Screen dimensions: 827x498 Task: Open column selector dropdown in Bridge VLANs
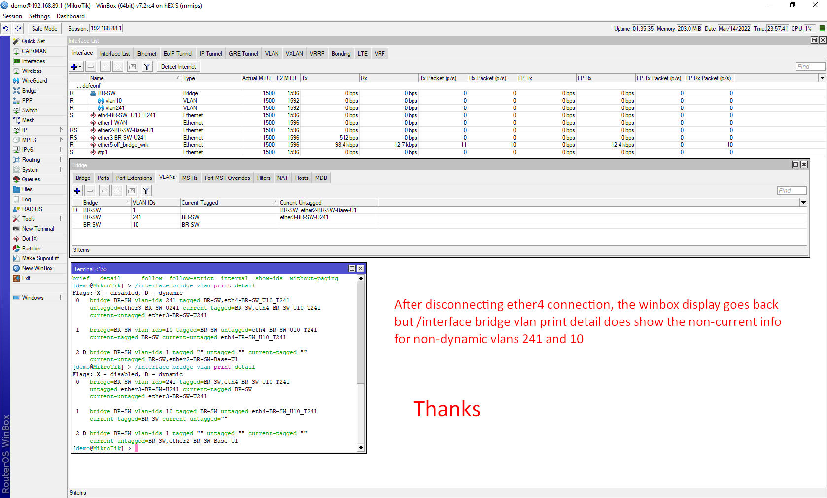coord(803,203)
